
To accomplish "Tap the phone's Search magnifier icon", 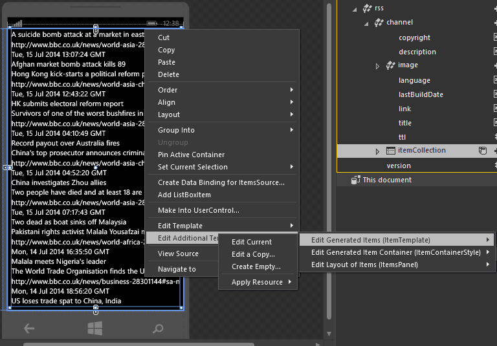I will click(158, 329).
